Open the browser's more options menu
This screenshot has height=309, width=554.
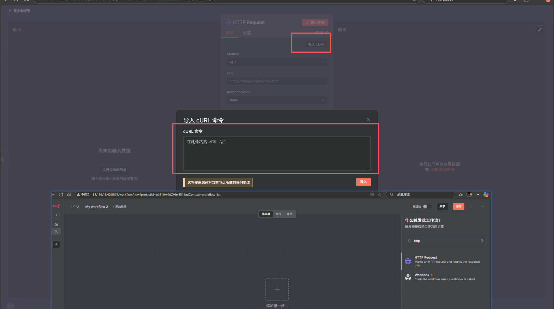(477, 195)
